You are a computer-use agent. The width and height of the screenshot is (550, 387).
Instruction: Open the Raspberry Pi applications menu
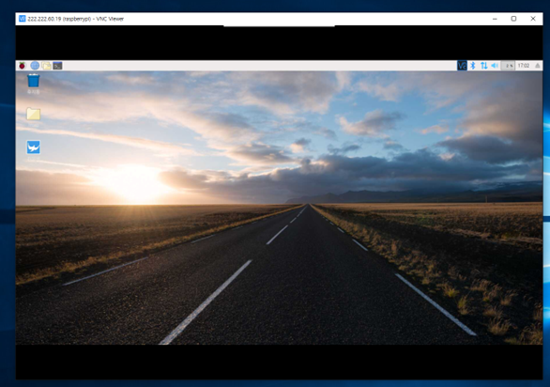(23, 66)
